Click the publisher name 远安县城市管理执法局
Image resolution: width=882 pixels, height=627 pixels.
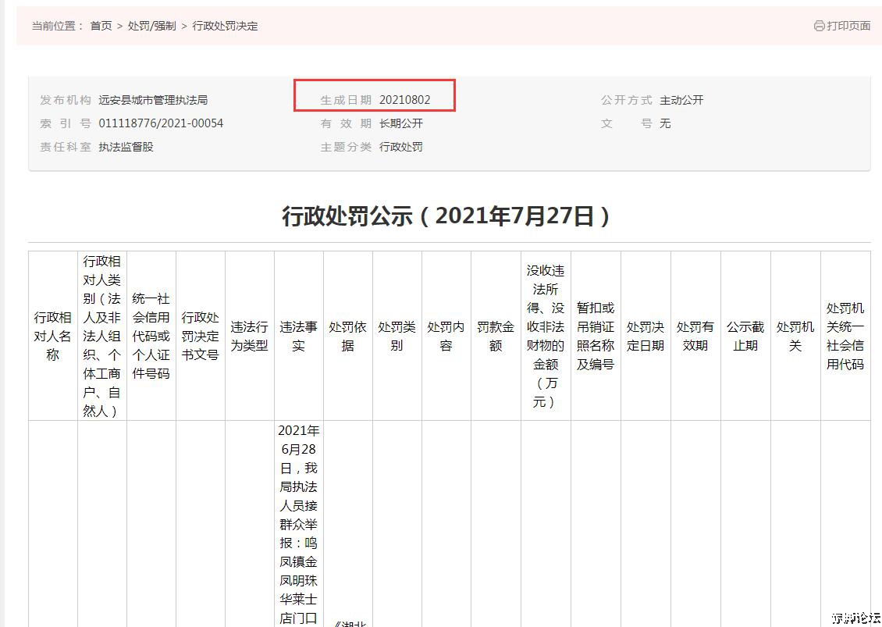pos(153,100)
